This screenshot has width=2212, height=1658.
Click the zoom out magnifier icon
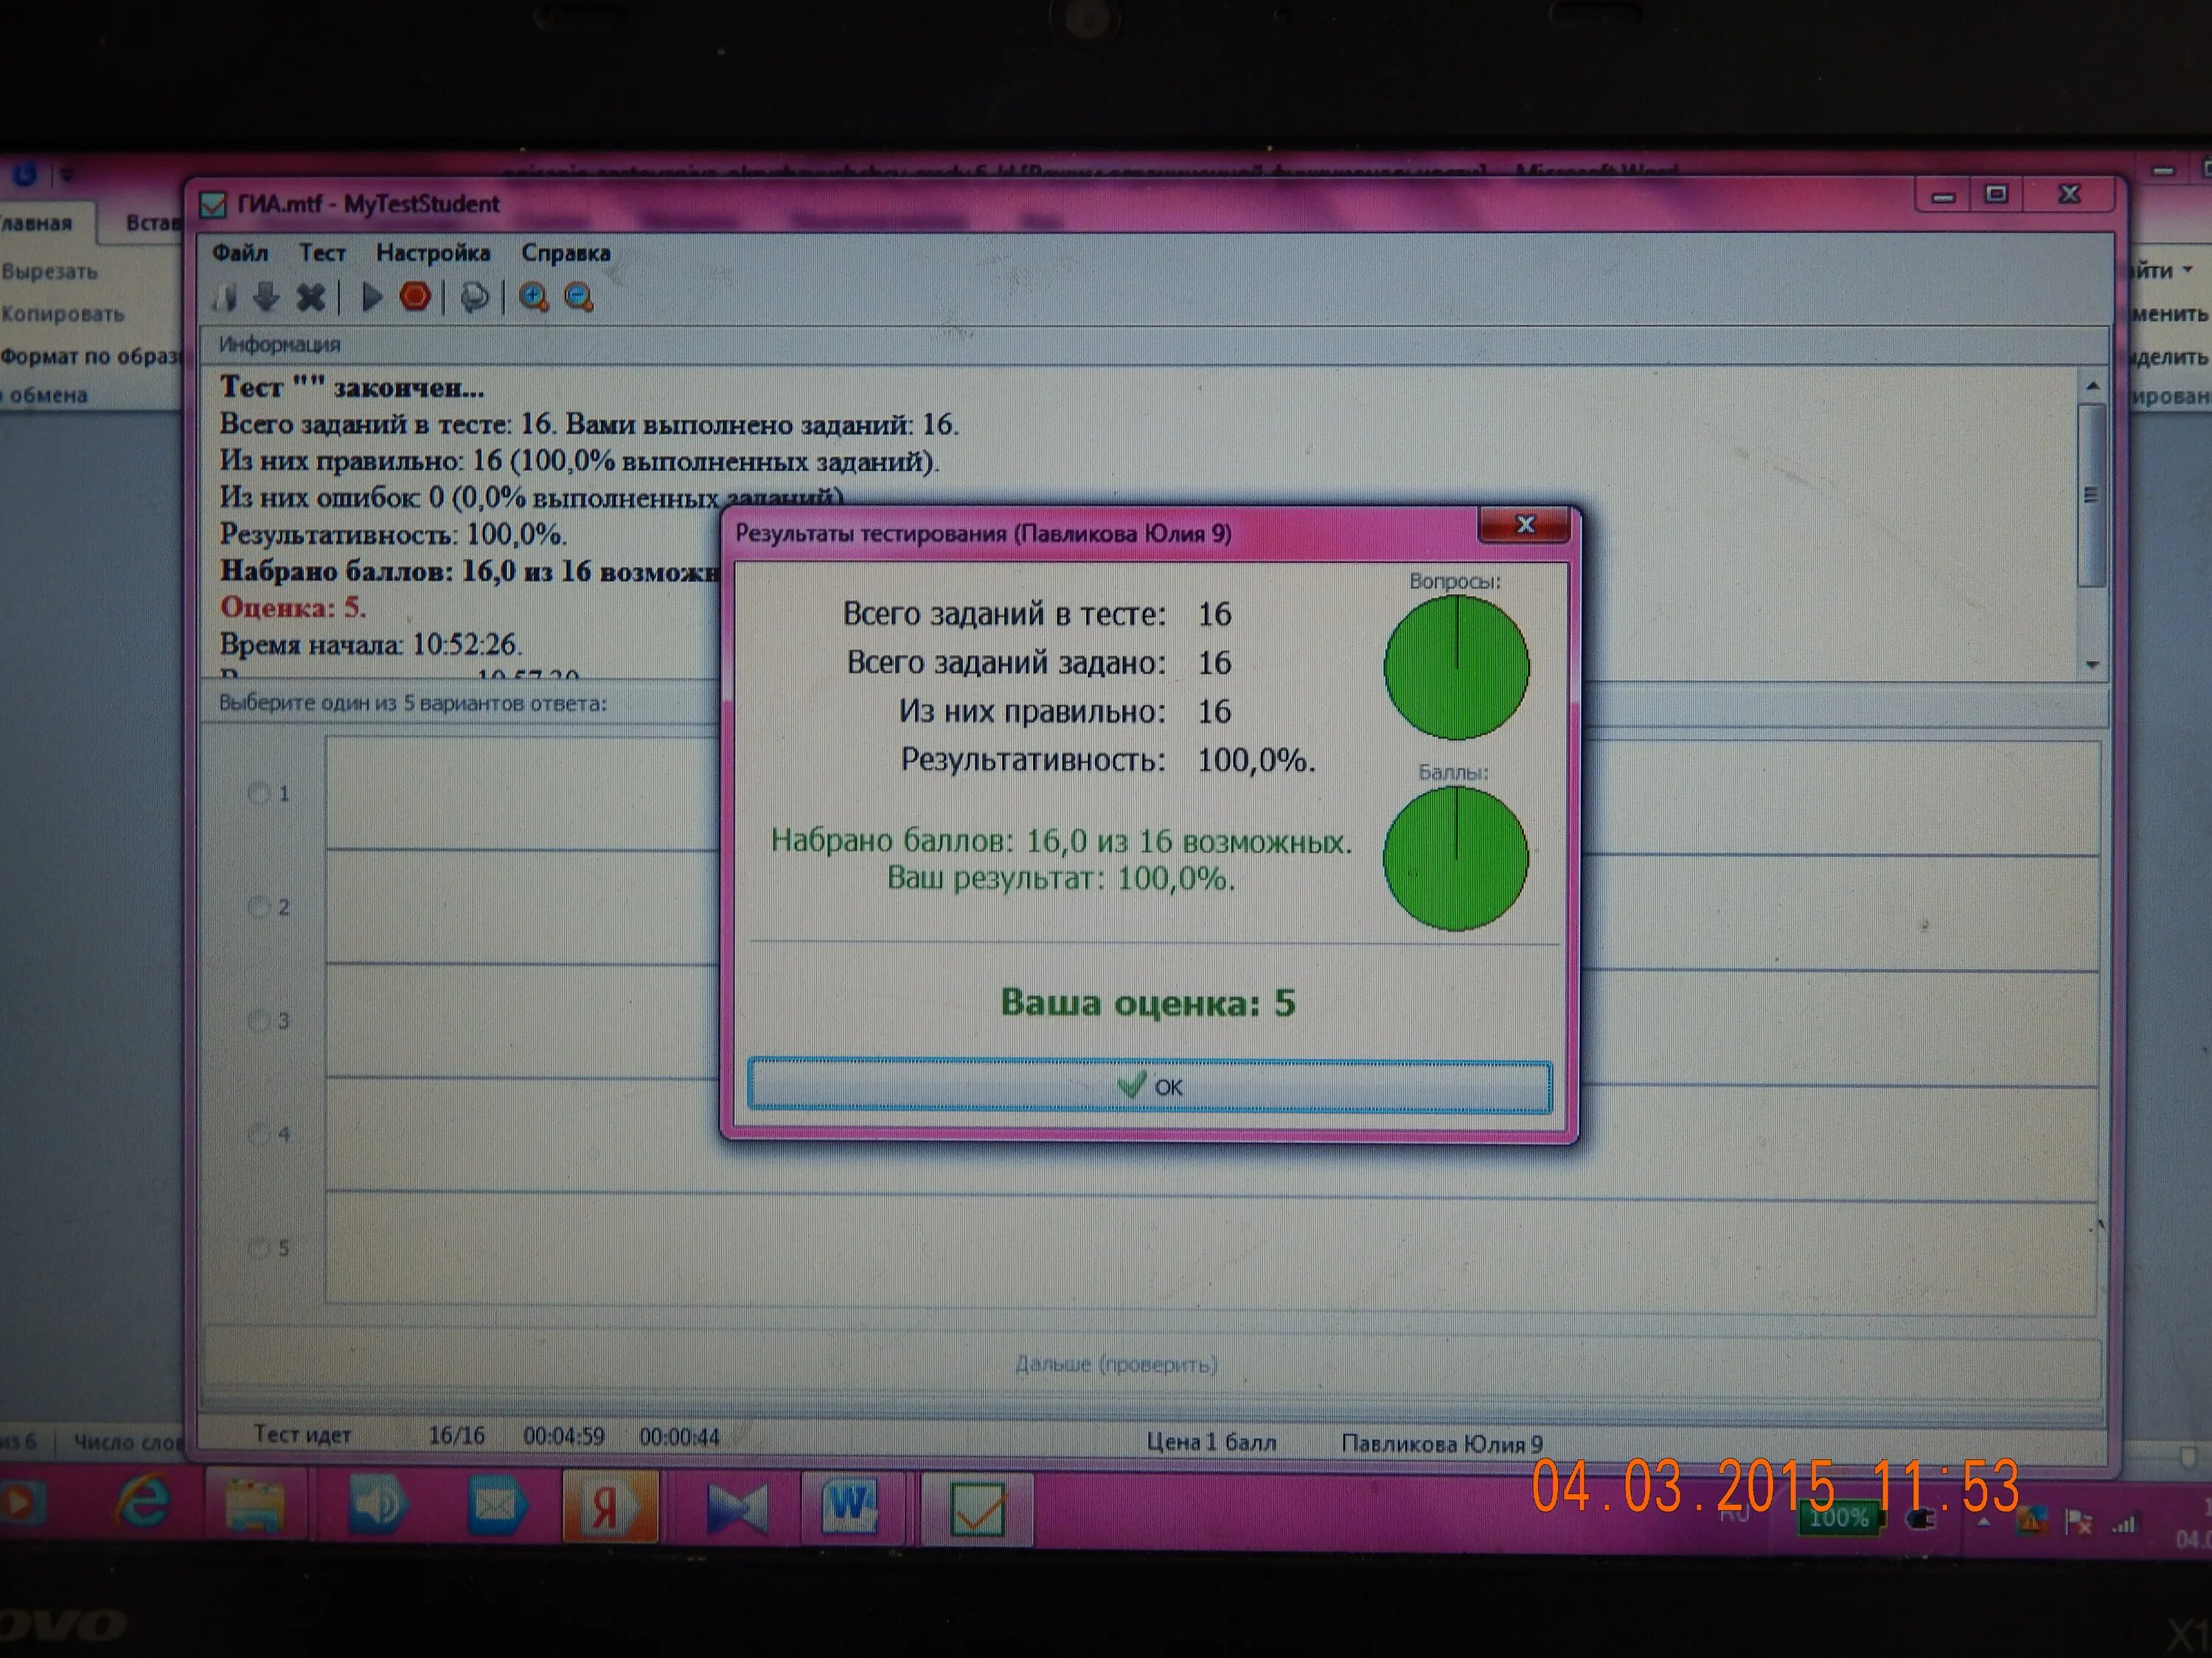578,297
